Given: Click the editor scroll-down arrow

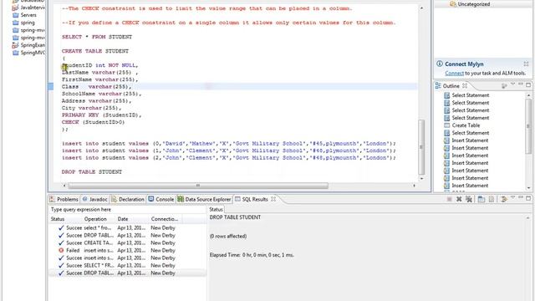Looking at the screenshot, I should click(x=421, y=178).
